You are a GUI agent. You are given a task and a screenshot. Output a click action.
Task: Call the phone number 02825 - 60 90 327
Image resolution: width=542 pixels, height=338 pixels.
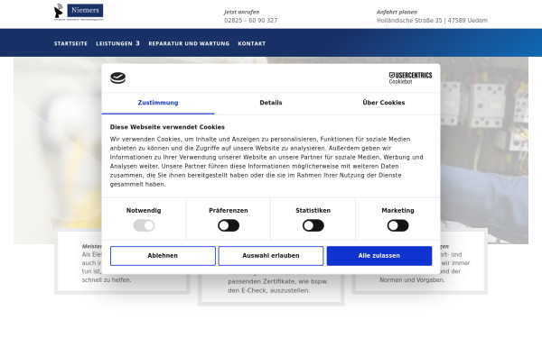coord(250,21)
